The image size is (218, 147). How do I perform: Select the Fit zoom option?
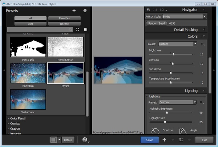click(x=148, y=9)
